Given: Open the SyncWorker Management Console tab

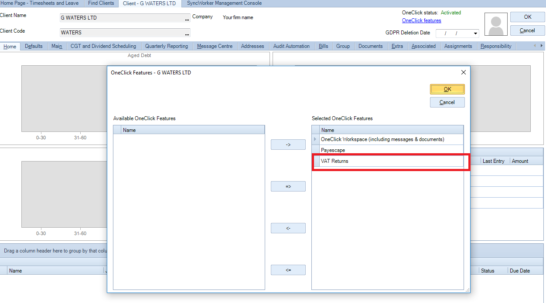Looking at the screenshot, I should tap(224, 3).
